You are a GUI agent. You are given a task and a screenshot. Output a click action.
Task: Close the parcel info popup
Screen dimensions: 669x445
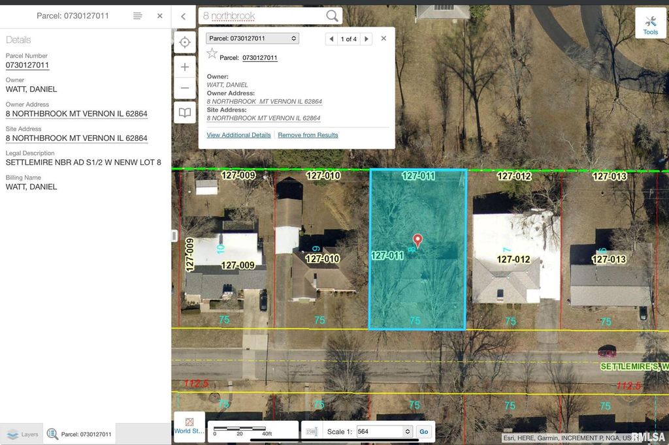click(x=383, y=38)
